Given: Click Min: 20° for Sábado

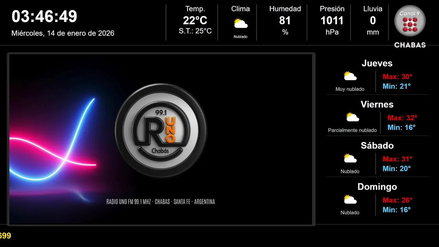Looking at the screenshot, I should pyautogui.click(x=396, y=168).
